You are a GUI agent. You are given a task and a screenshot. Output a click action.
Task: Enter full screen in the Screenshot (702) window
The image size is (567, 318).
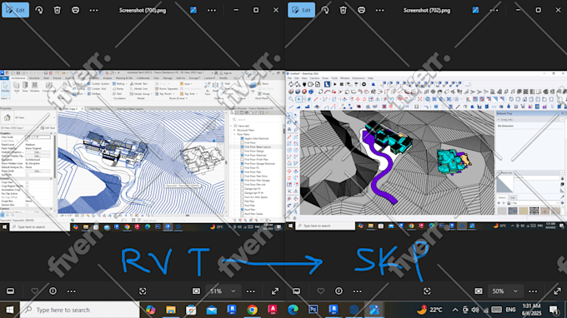point(557,291)
